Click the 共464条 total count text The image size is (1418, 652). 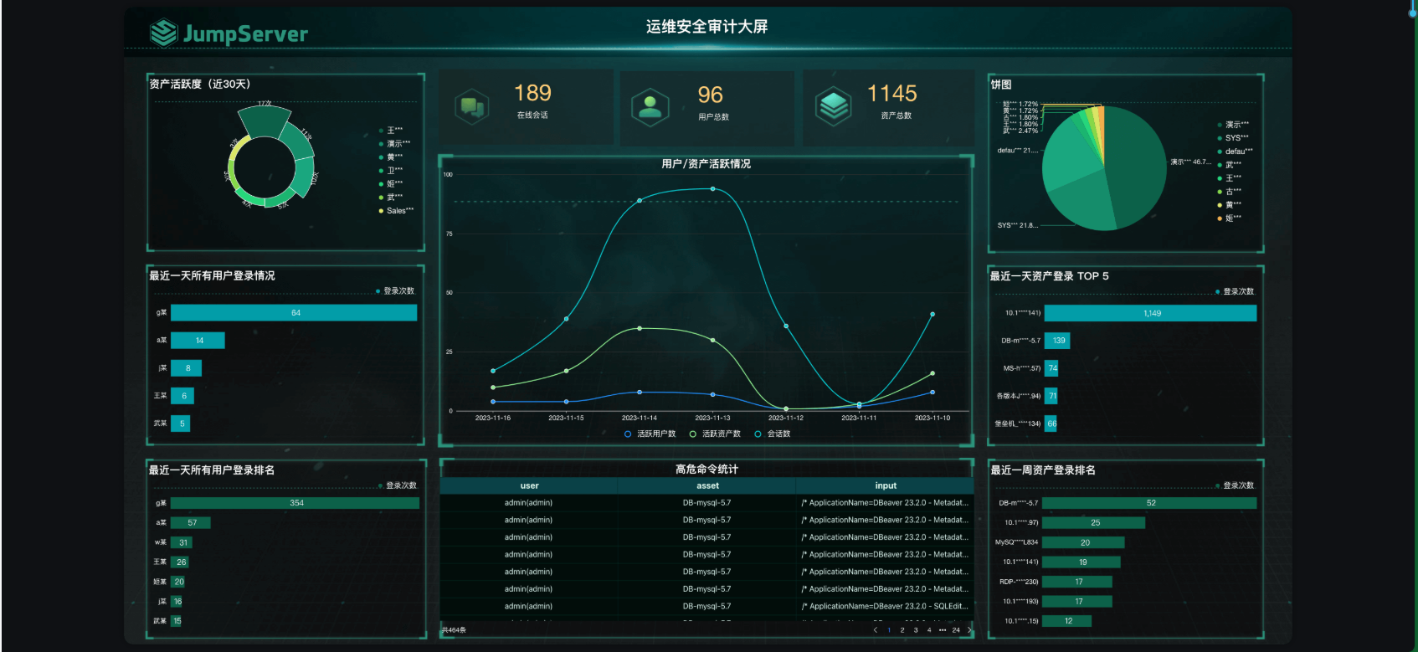coord(454,630)
